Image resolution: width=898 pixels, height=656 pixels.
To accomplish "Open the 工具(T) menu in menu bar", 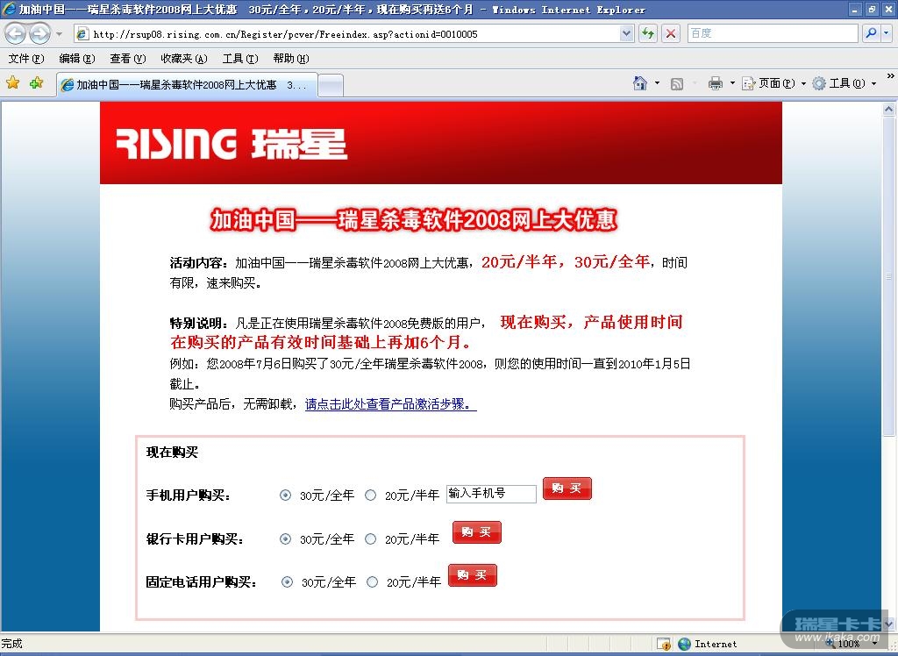I will pyautogui.click(x=240, y=59).
